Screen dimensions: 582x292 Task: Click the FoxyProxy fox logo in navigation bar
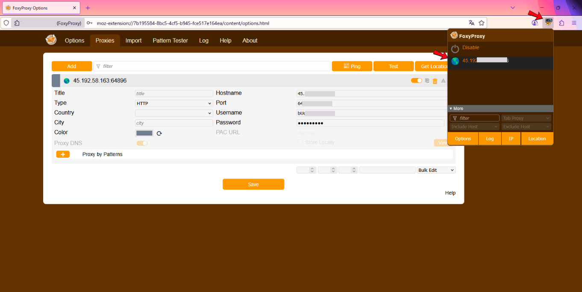coord(51,40)
